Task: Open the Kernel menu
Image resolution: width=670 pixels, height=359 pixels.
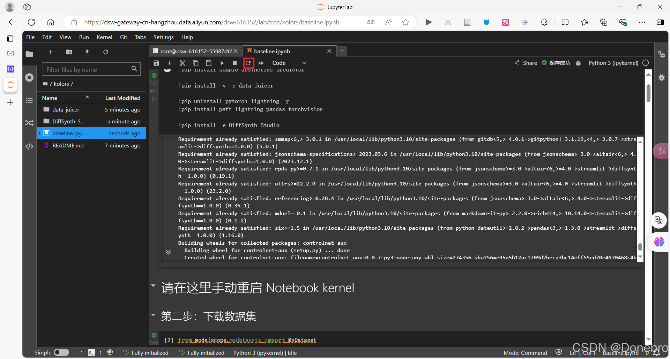Action: pyautogui.click(x=104, y=37)
